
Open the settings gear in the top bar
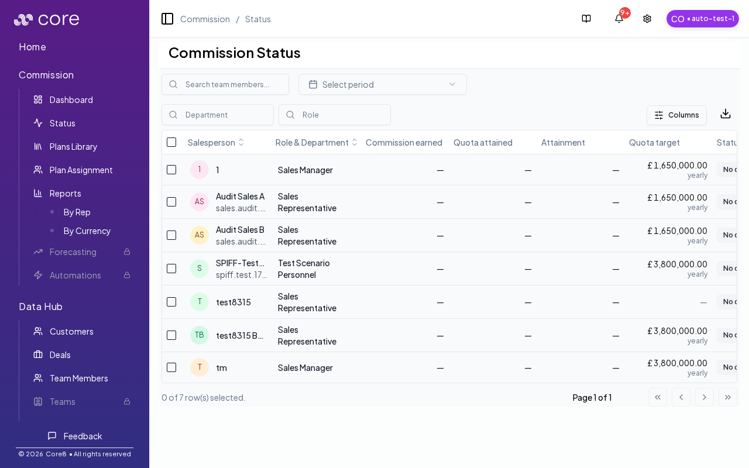[647, 19]
